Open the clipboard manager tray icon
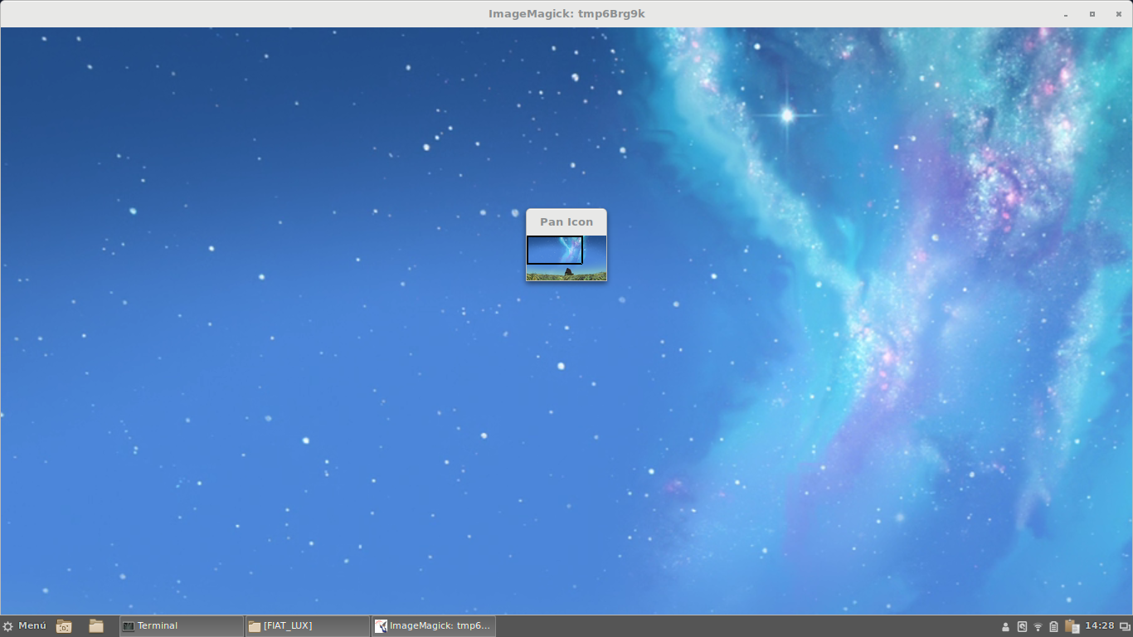This screenshot has width=1133, height=637. 1072,626
